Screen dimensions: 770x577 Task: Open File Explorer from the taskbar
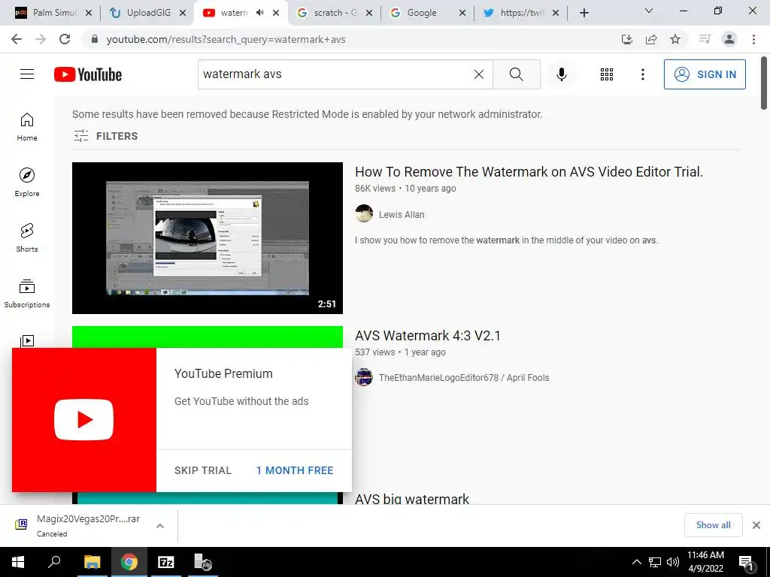tap(92, 562)
